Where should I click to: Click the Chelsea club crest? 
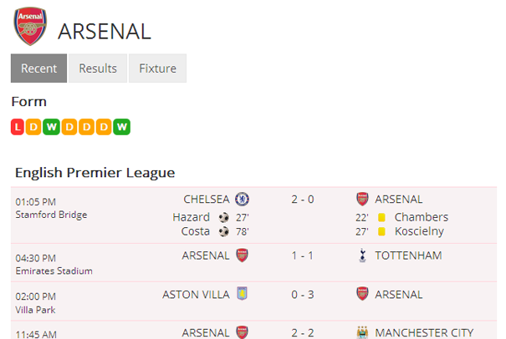tap(242, 199)
